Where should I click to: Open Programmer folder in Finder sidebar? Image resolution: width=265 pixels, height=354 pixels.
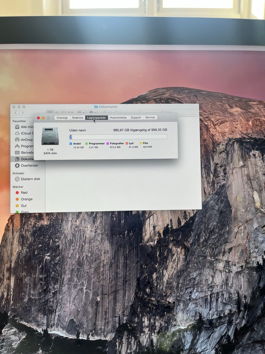click(x=24, y=146)
